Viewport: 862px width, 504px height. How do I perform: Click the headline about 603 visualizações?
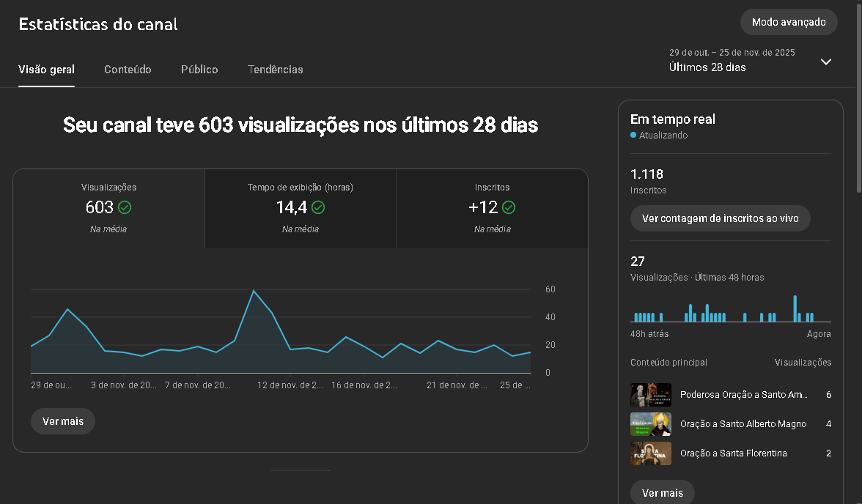301,125
